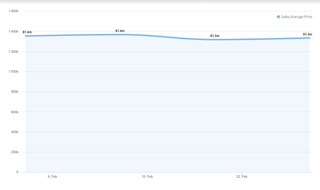
Task: Click the 22. Feb x-axis label
Action: pos(242,177)
